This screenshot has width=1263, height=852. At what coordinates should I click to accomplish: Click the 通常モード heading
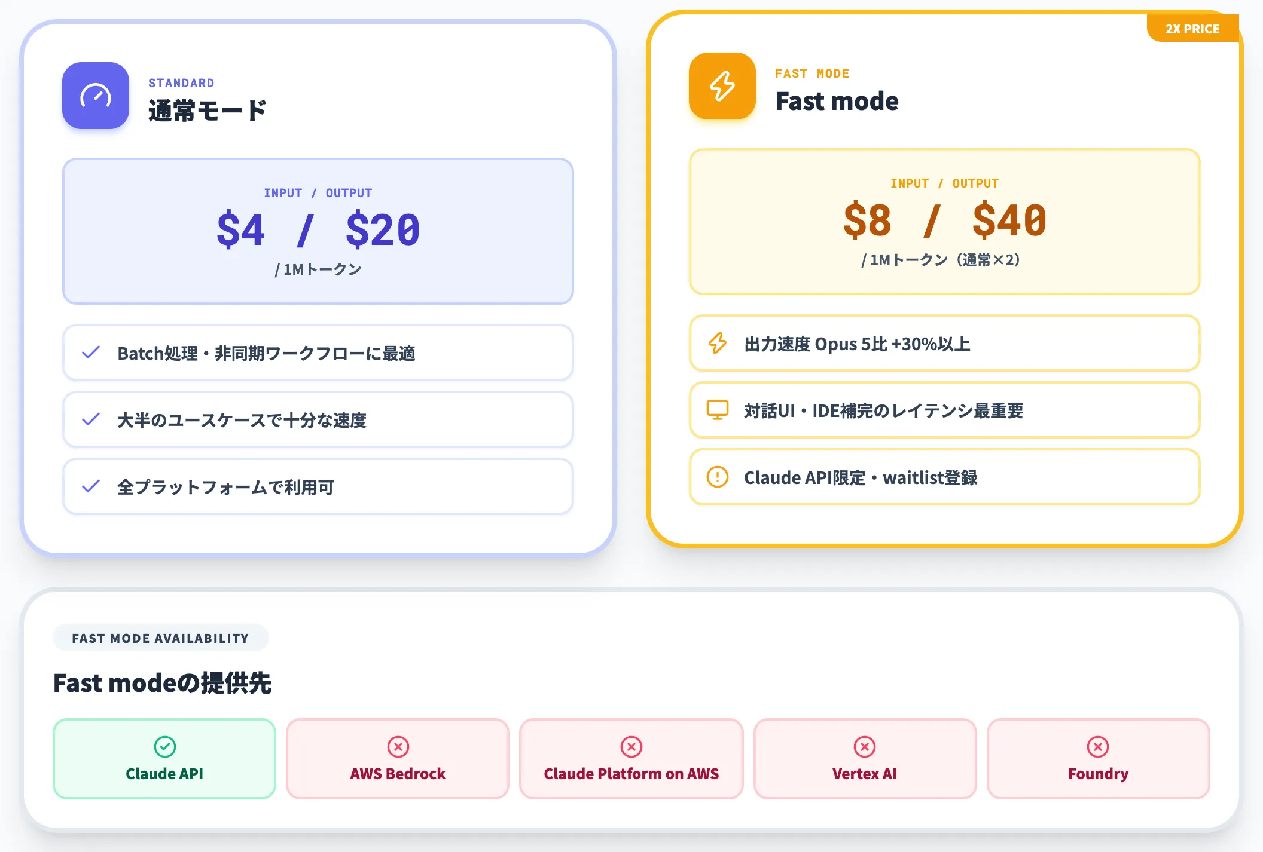pyautogui.click(x=207, y=111)
